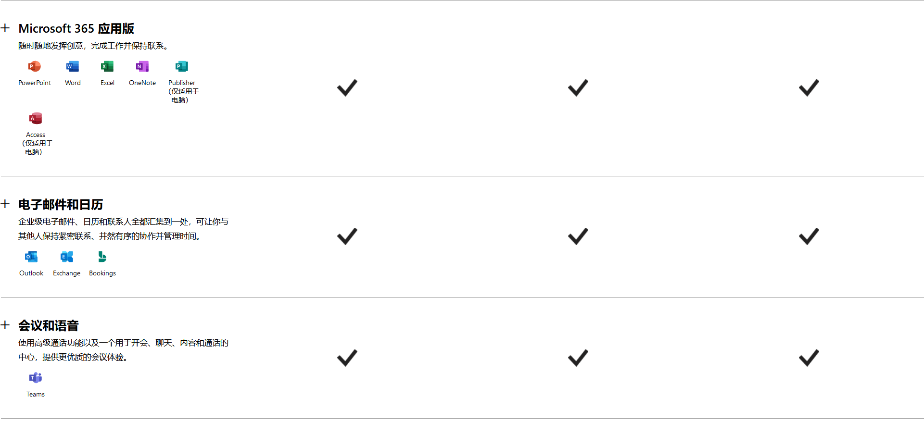Click the Word app icon
The image size is (924, 421).
click(x=73, y=66)
